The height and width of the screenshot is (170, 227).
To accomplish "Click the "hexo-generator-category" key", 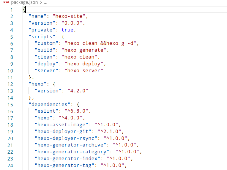I will [x=72, y=152].
